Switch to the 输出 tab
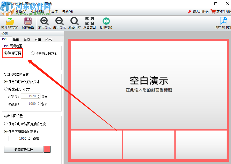Viewport: 231px width, 164px height. [x=49, y=40]
